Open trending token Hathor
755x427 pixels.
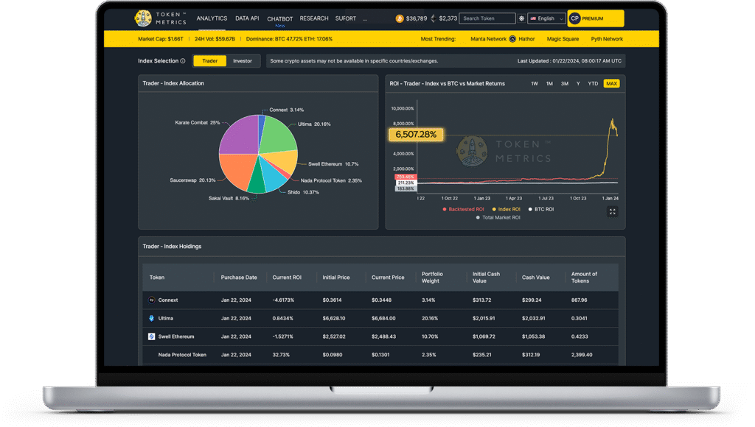[526, 39]
